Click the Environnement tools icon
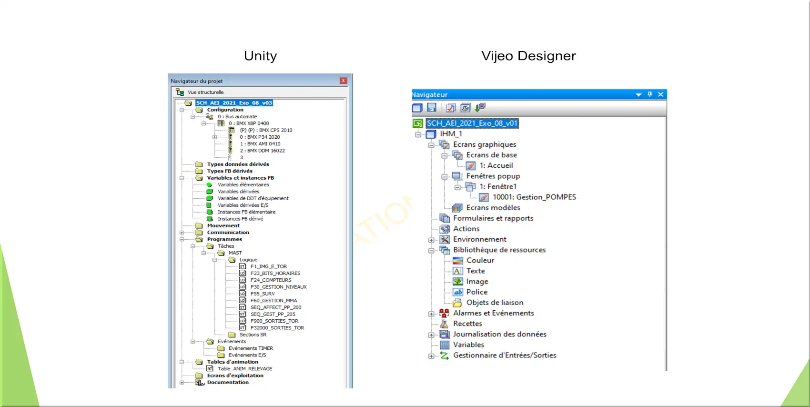 (445, 239)
